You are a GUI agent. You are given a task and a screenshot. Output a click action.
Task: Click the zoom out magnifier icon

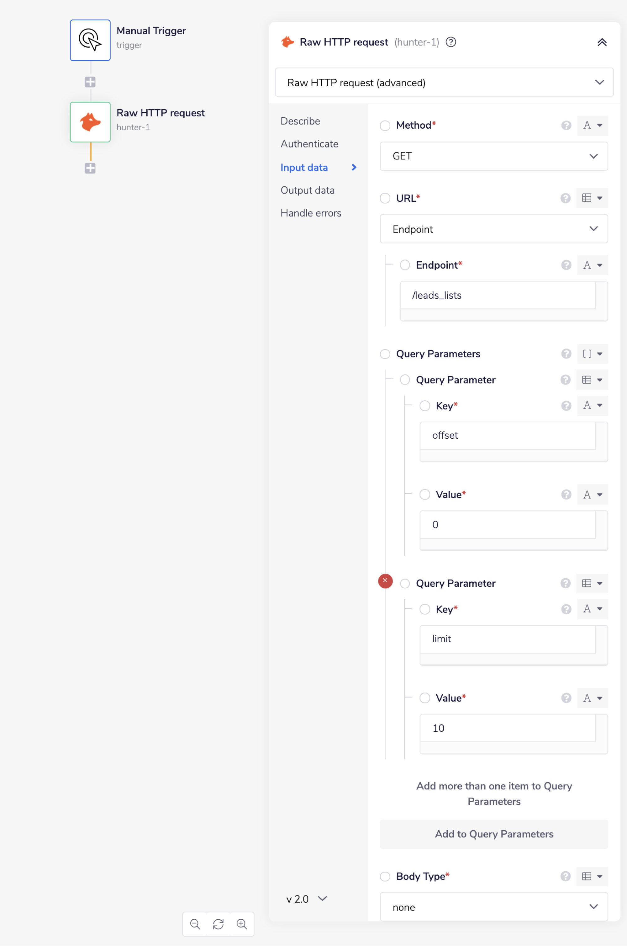tap(195, 924)
